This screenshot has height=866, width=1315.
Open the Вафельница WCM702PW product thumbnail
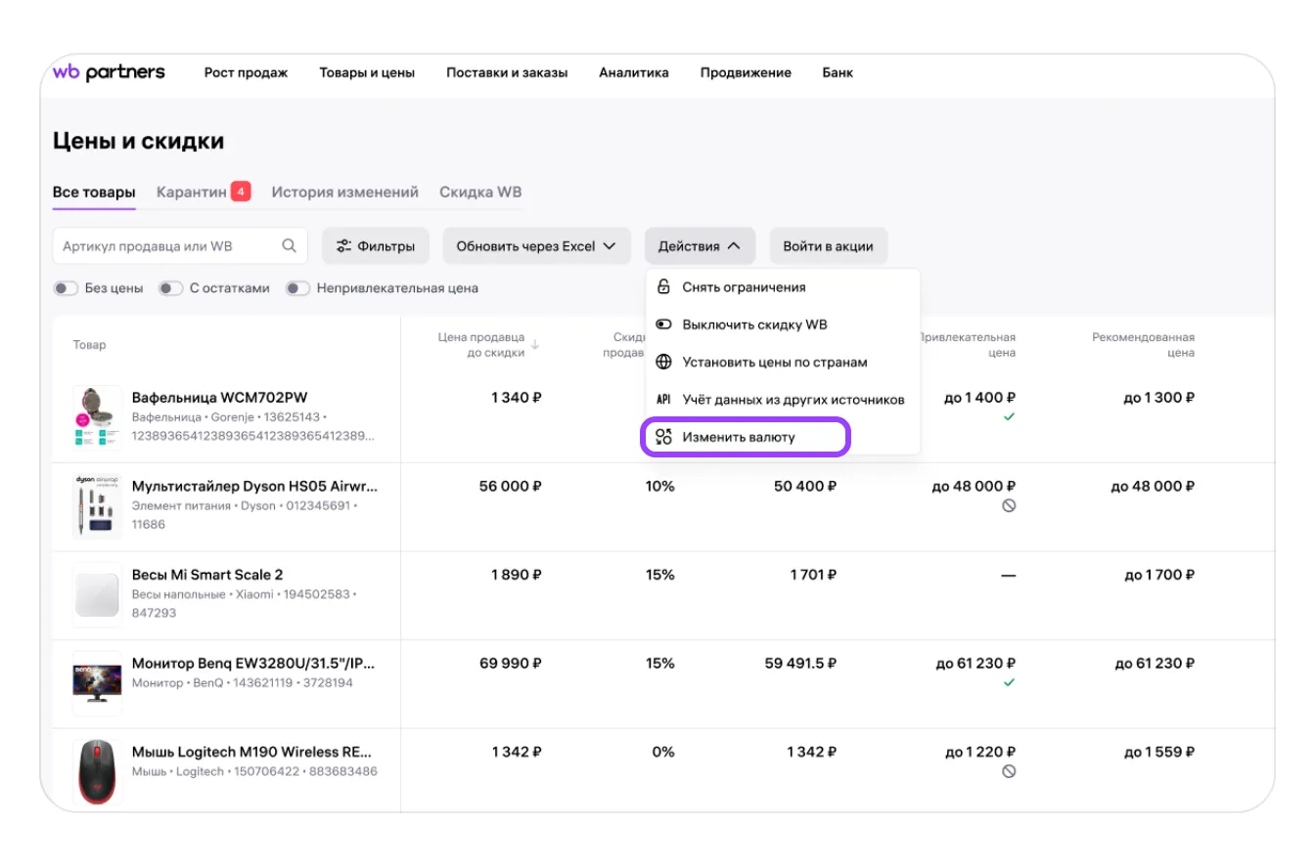pos(97,416)
